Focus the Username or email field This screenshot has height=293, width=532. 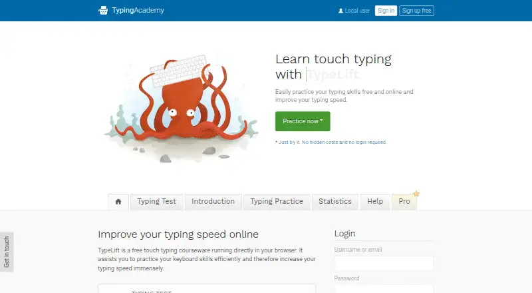[x=384, y=264]
